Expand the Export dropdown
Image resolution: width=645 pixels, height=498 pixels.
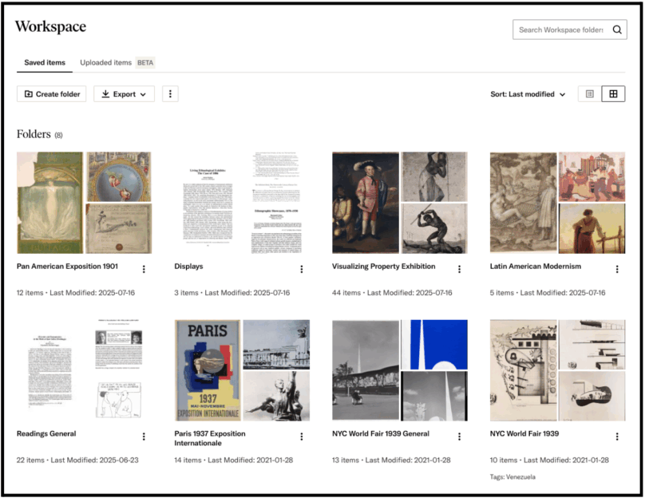click(x=124, y=94)
